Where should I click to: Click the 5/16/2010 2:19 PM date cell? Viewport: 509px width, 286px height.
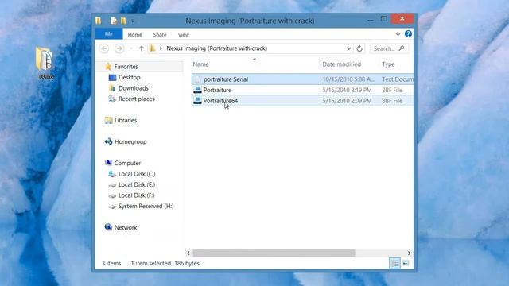[x=347, y=90]
